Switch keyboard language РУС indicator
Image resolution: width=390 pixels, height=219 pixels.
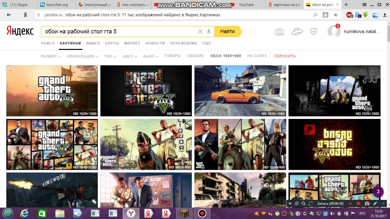coord(363,214)
